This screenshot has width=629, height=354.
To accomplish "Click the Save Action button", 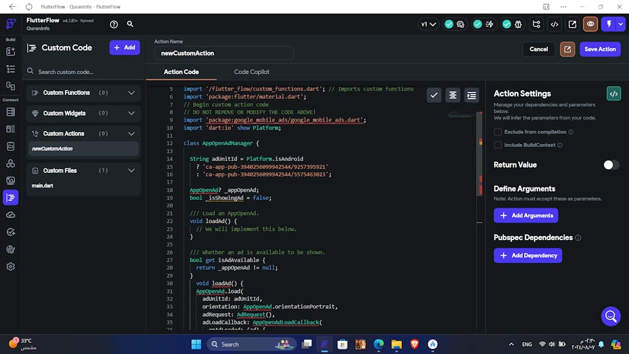I will [x=599, y=49].
